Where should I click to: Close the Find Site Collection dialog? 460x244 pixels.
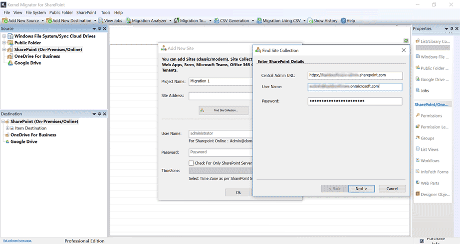coord(404,50)
